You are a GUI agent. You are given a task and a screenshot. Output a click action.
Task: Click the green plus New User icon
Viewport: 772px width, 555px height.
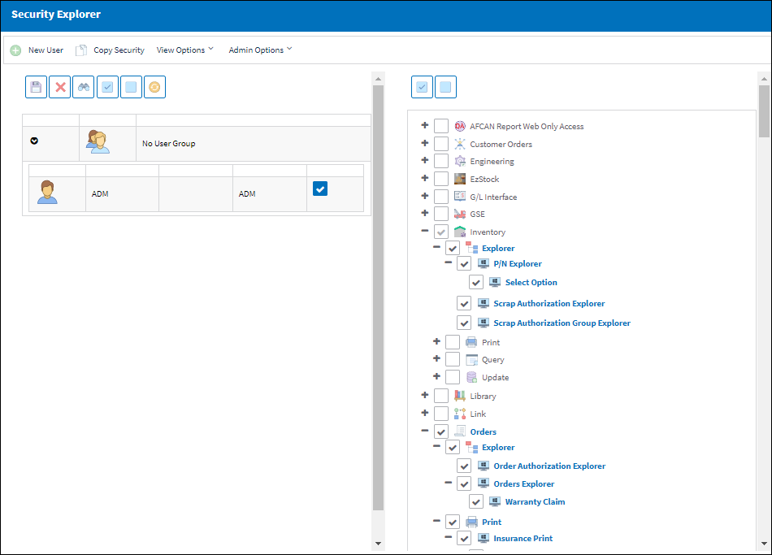click(15, 50)
